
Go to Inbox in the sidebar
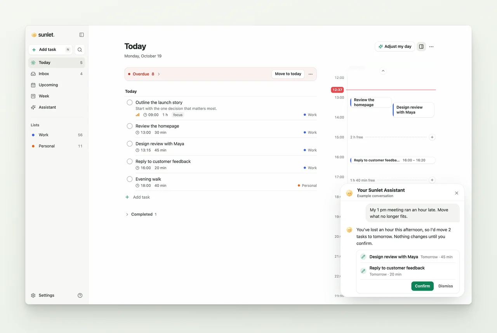(57, 74)
